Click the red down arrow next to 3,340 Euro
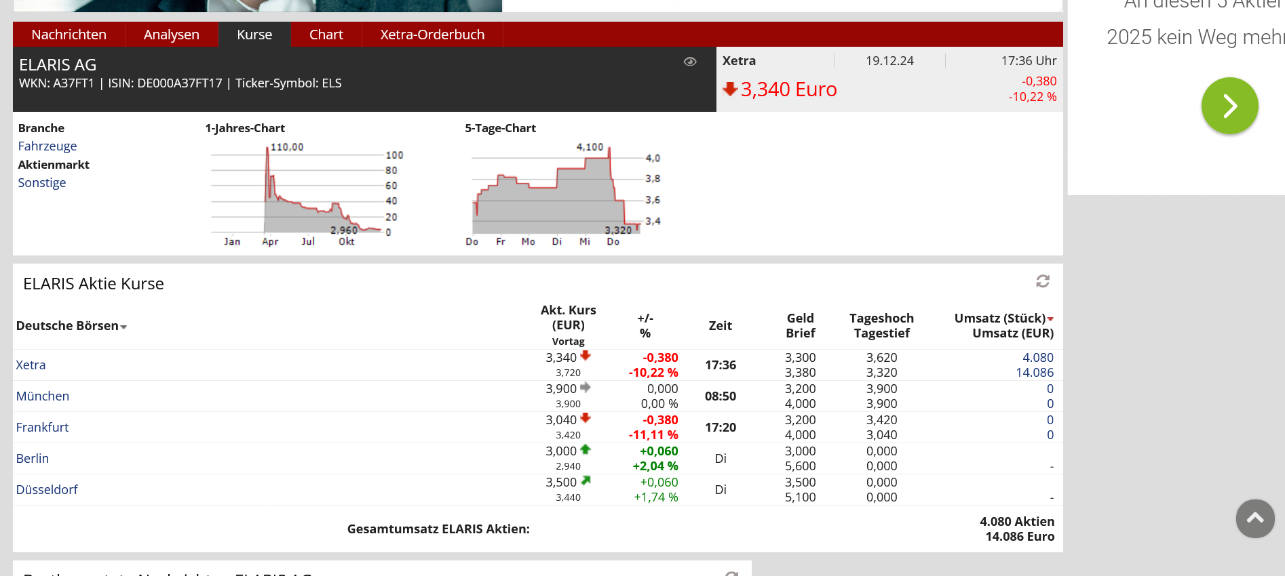1285x576 pixels. [730, 89]
